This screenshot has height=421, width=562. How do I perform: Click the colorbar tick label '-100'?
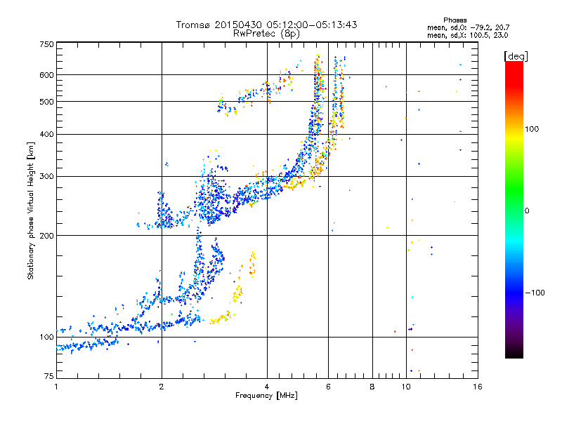[x=535, y=293]
